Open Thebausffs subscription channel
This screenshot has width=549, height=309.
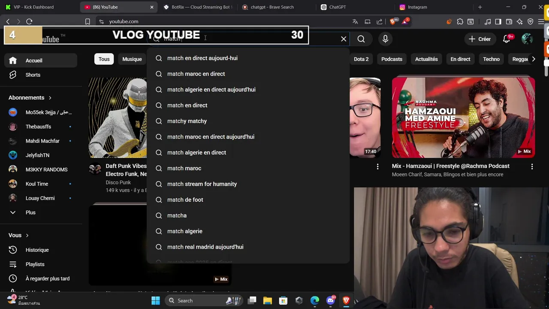tap(41, 127)
